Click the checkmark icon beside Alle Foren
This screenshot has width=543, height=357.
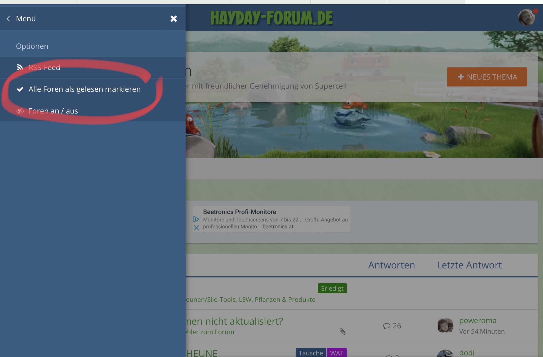point(20,89)
